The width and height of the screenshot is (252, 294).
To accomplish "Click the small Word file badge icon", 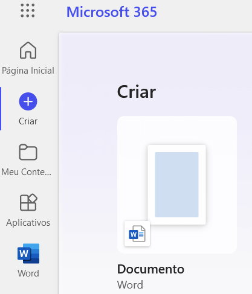I will pos(137,234).
